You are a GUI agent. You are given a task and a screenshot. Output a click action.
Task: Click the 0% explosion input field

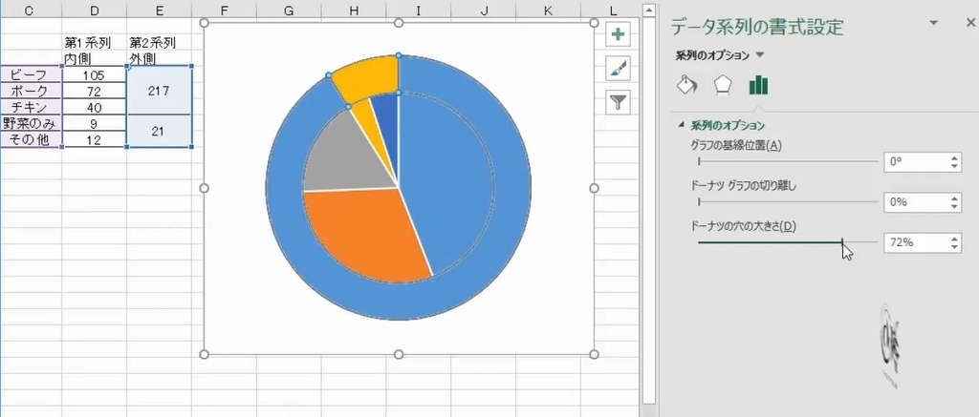[915, 202]
